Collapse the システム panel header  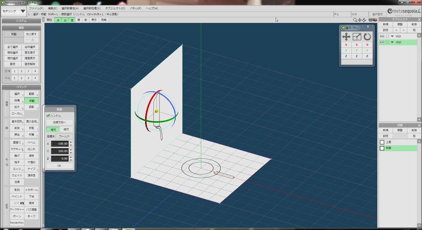click(x=21, y=21)
